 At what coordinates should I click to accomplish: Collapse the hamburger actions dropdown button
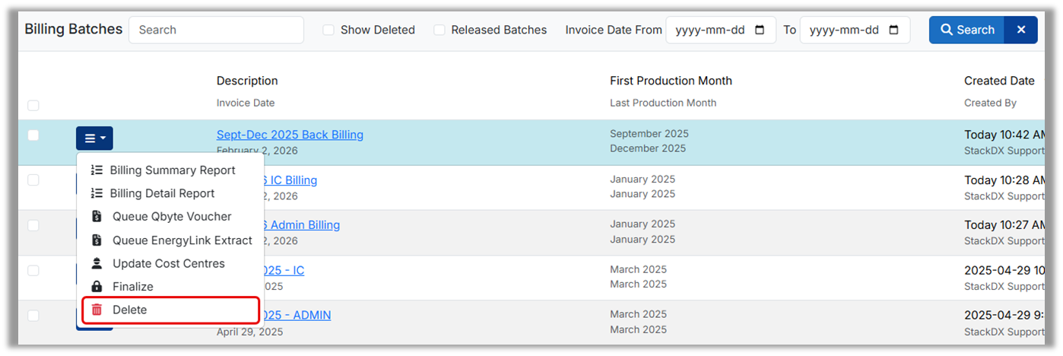click(x=94, y=138)
